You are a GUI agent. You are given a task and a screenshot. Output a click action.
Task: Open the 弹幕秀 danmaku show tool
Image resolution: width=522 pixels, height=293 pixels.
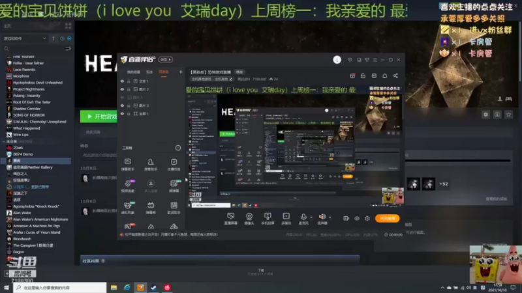pyautogui.click(x=151, y=208)
